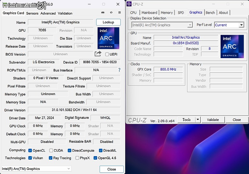This screenshot has height=174, width=249.
Task: Click the Digital Signature WHQL value
Action: point(105,118)
